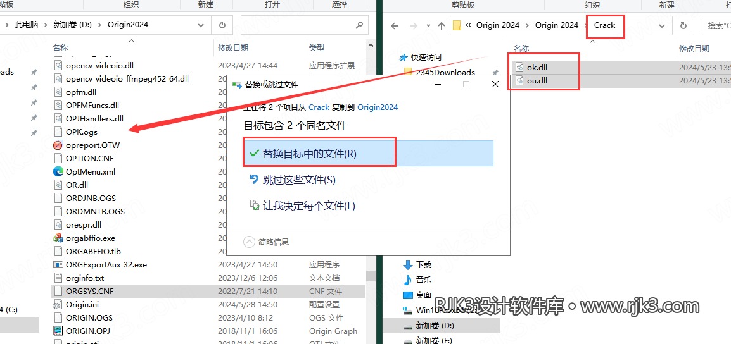Screen dimensions: 731x344
Task: Click ORIGIN.OPJ graph file icon
Action: point(58,331)
